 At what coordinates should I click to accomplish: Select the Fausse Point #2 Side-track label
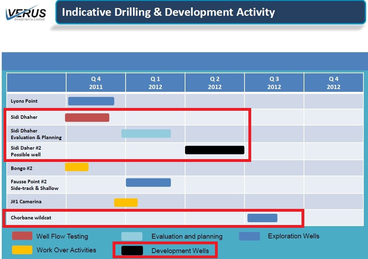point(34,185)
